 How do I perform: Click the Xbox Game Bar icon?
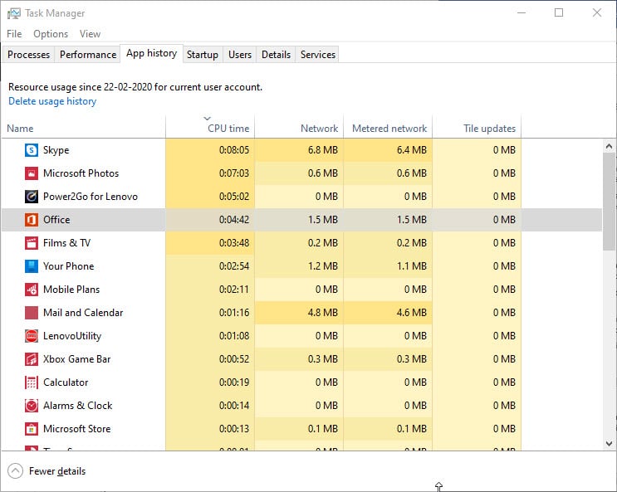(32, 359)
